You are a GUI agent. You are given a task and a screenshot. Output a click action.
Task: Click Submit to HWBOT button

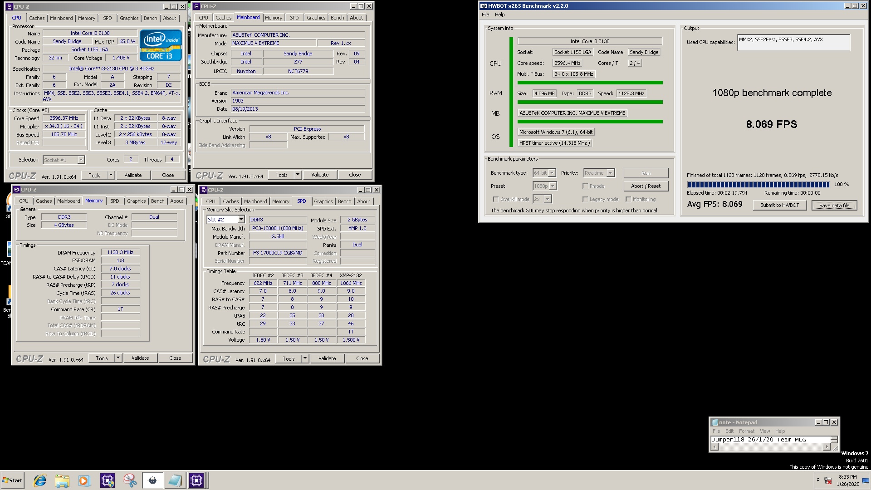pyautogui.click(x=779, y=205)
